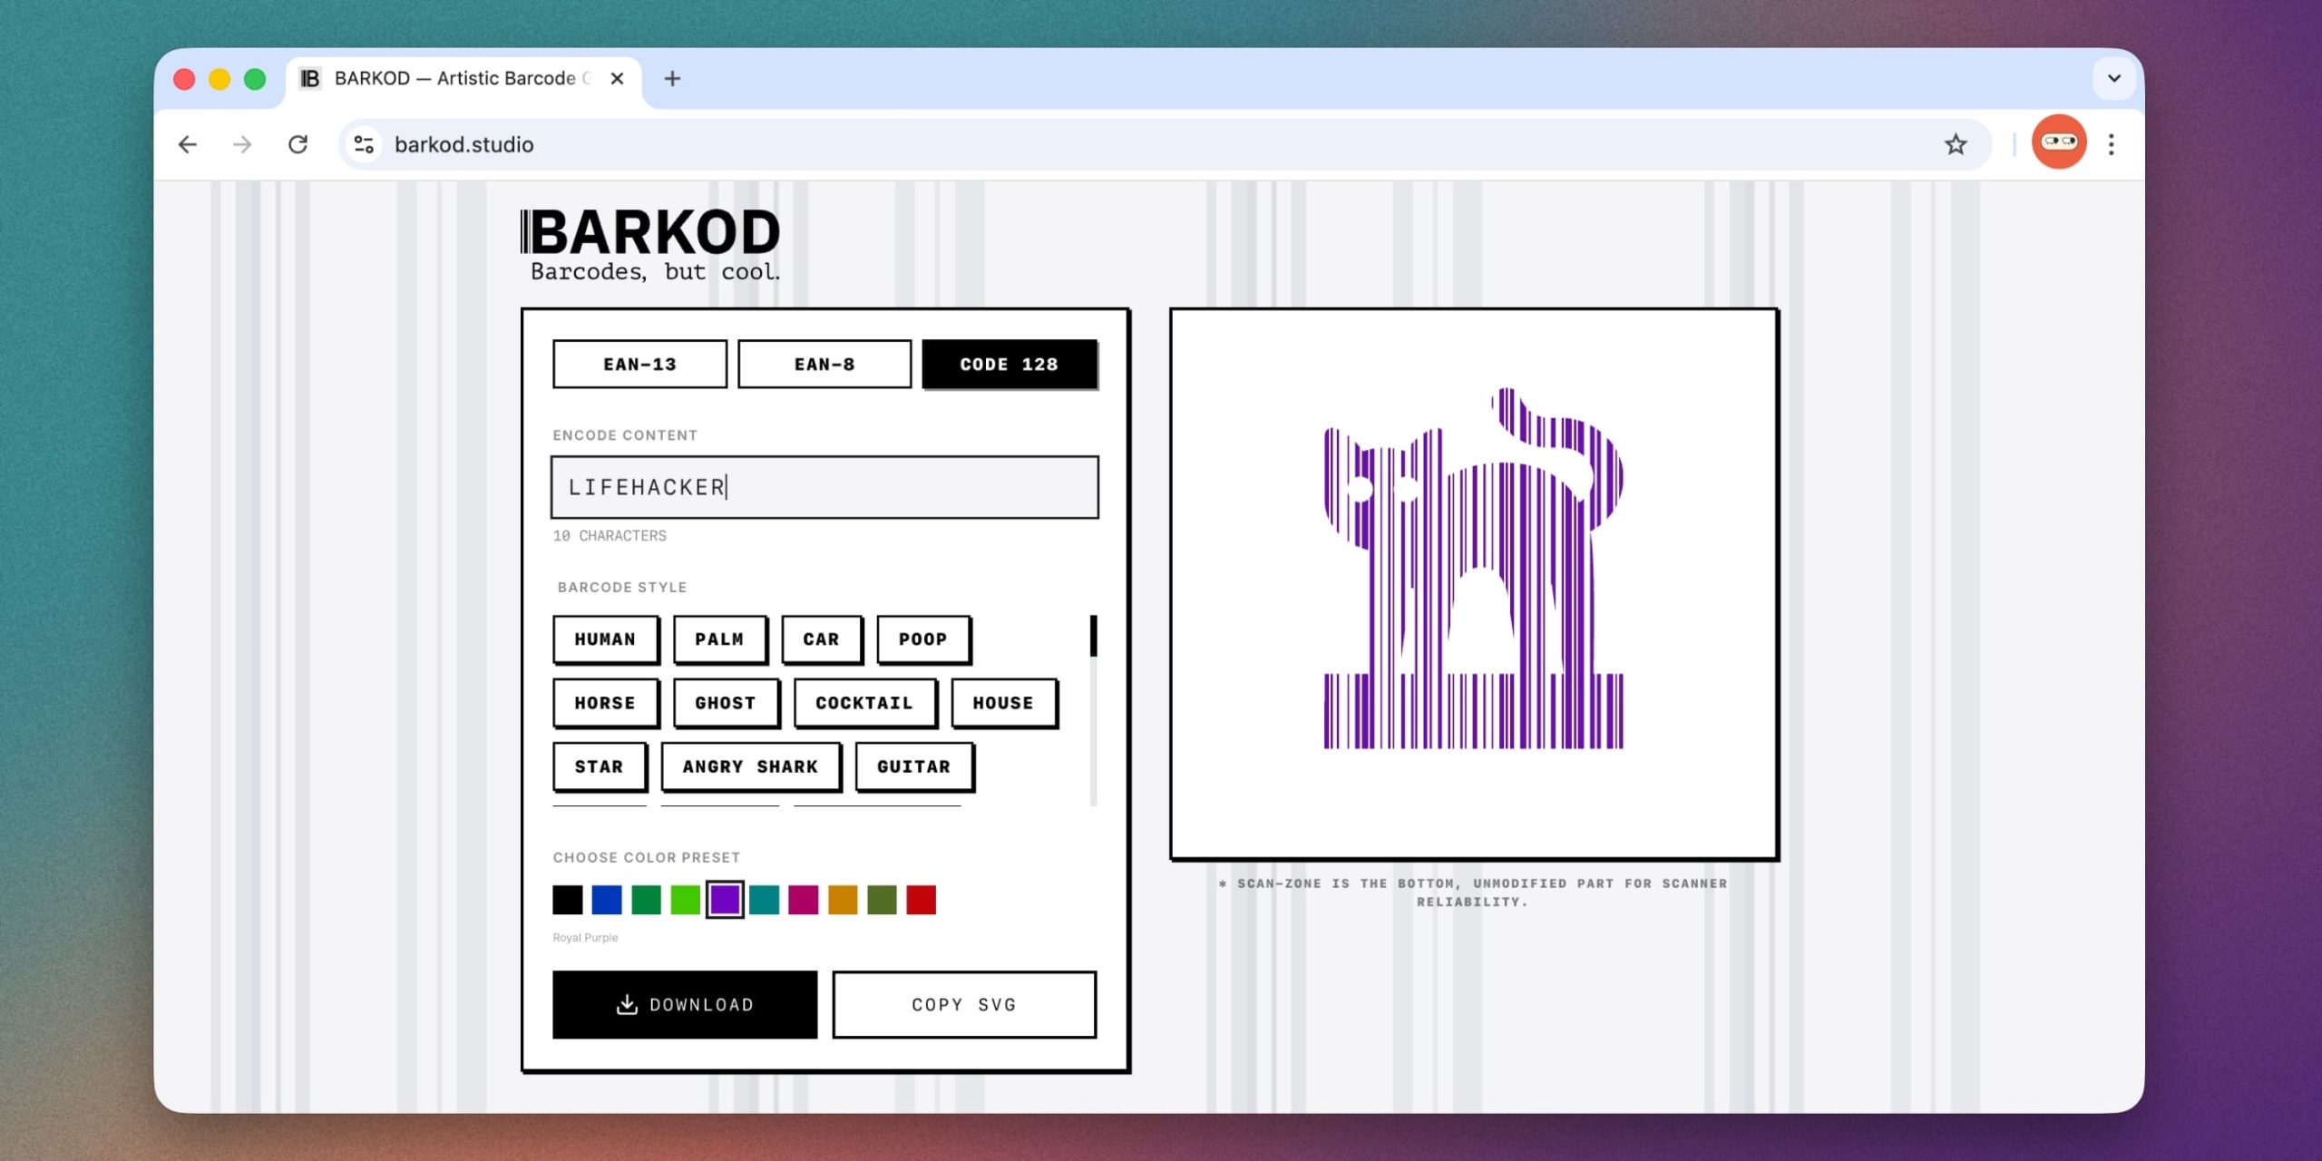Choose the HOUSE barcode style
This screenshot has width=2322, height=1161.
tap(1003, 703)
